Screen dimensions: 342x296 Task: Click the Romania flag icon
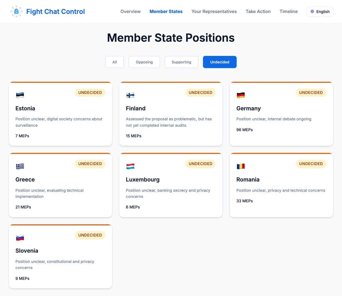(x=241, y=166)
